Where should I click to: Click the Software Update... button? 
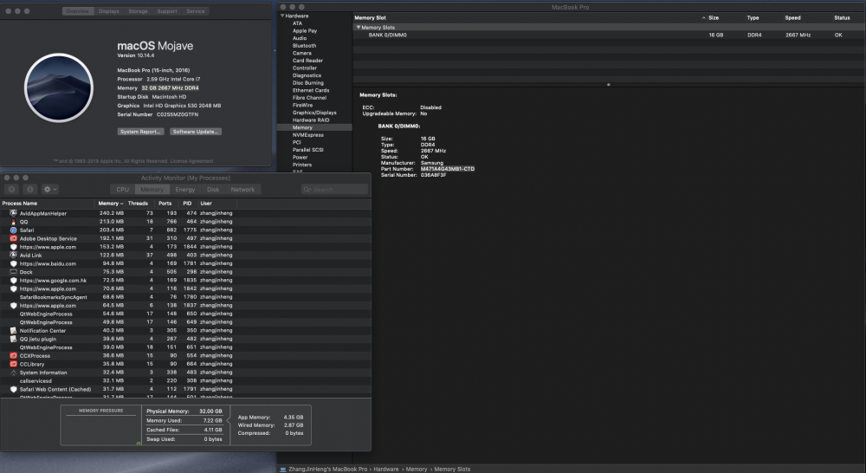pyautogui.click(x=196, y=132)
